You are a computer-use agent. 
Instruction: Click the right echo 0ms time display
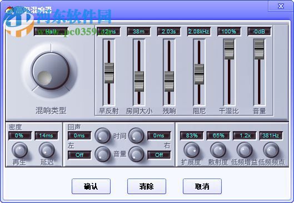click(159, 136)
